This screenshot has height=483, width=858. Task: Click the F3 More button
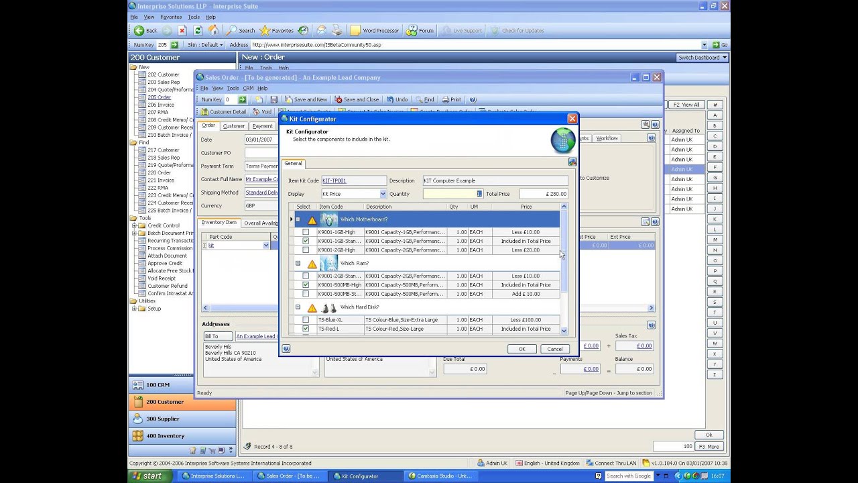coord(709,446)
